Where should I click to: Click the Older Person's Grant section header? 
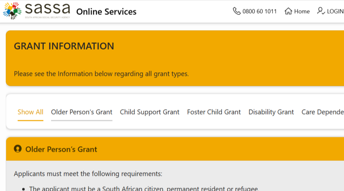click(175, 149)
